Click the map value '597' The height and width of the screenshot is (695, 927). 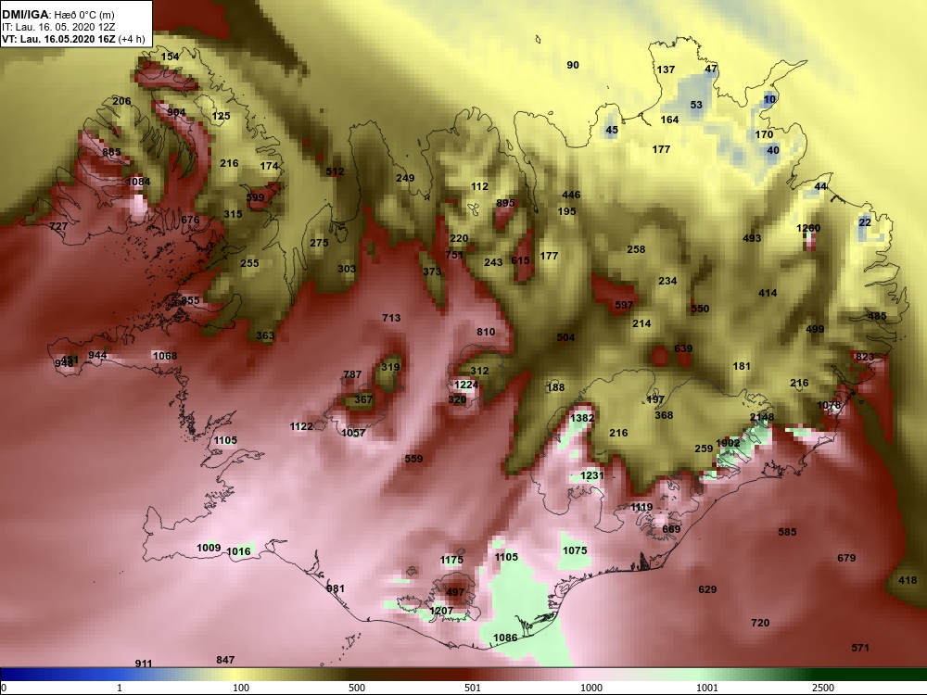(624, 305)
